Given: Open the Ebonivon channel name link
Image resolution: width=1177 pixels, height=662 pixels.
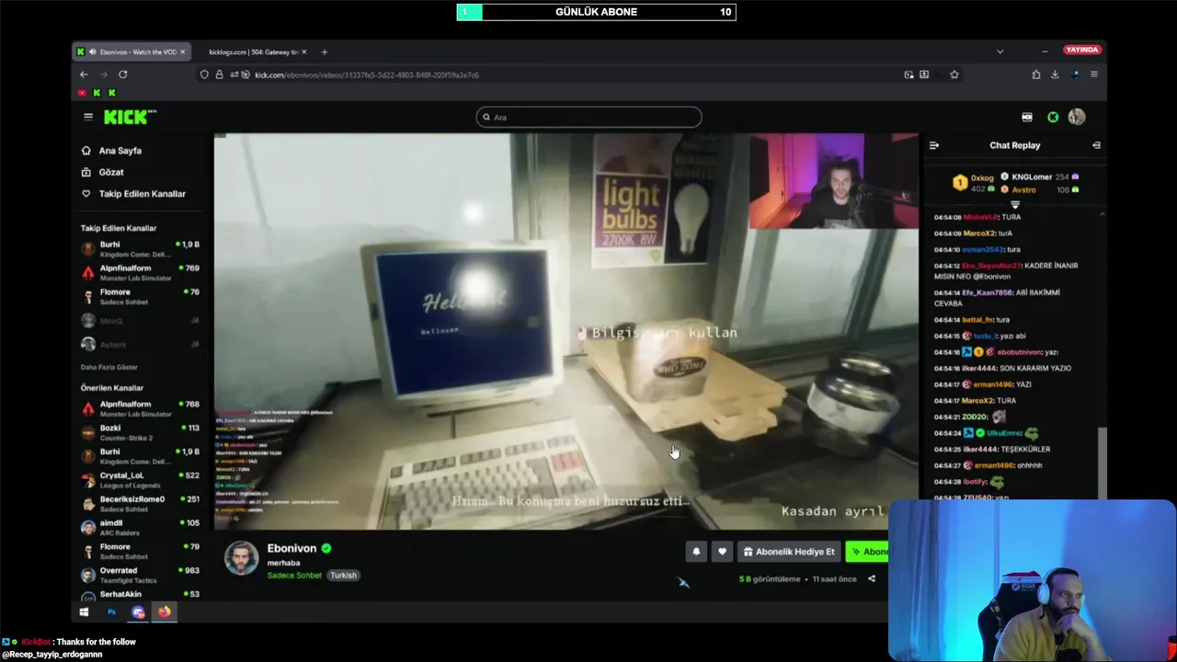Looking at the screenshot, I should coord(291,548).
